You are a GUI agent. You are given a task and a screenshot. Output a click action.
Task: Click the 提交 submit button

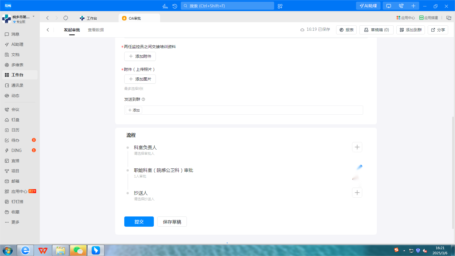click(139, 222)
